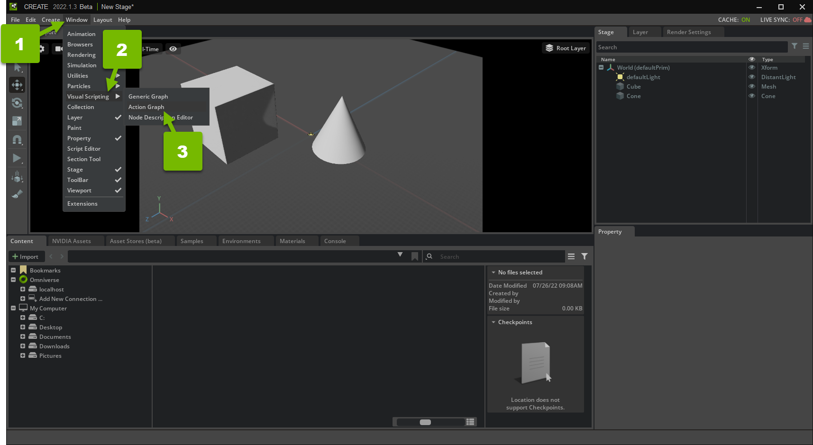
Task: Toggle visibility of defaultLight
Action: (751, 77)
